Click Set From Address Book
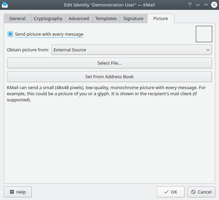 (109, 77)
